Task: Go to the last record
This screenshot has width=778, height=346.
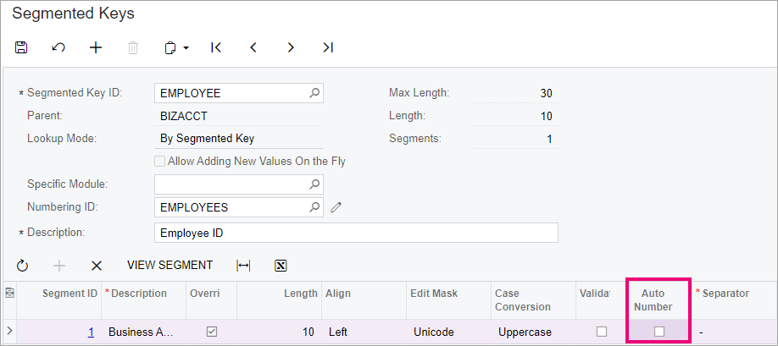Action: 328,47
